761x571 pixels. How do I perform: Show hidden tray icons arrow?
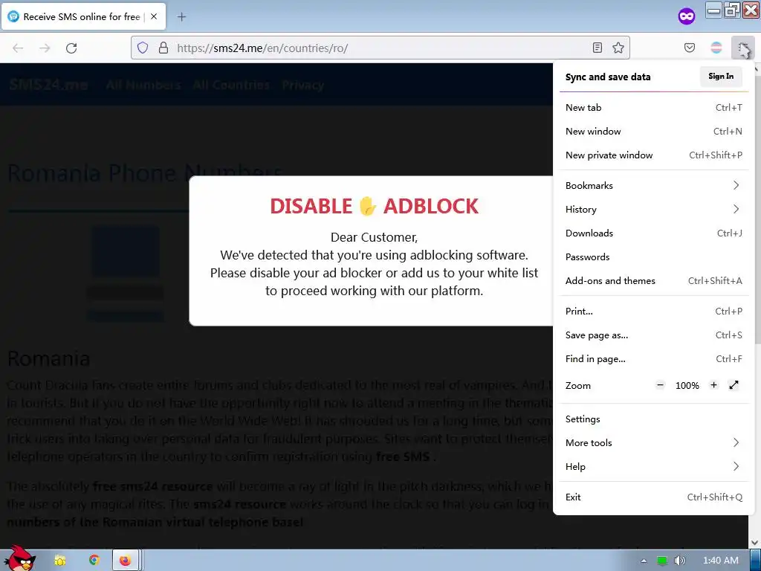pyautogui.click(x=644, y=561)
